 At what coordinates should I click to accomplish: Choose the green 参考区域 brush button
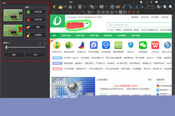[36, 12]
